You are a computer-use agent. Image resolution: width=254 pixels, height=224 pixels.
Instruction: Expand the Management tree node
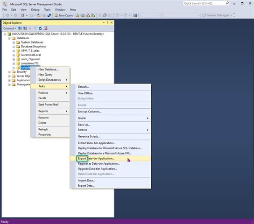(9, 84)
